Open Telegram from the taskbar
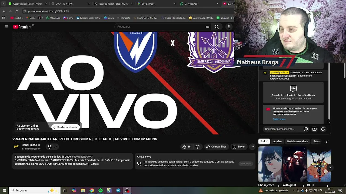This screenshot has width=346, height=194. coord(118,190)
